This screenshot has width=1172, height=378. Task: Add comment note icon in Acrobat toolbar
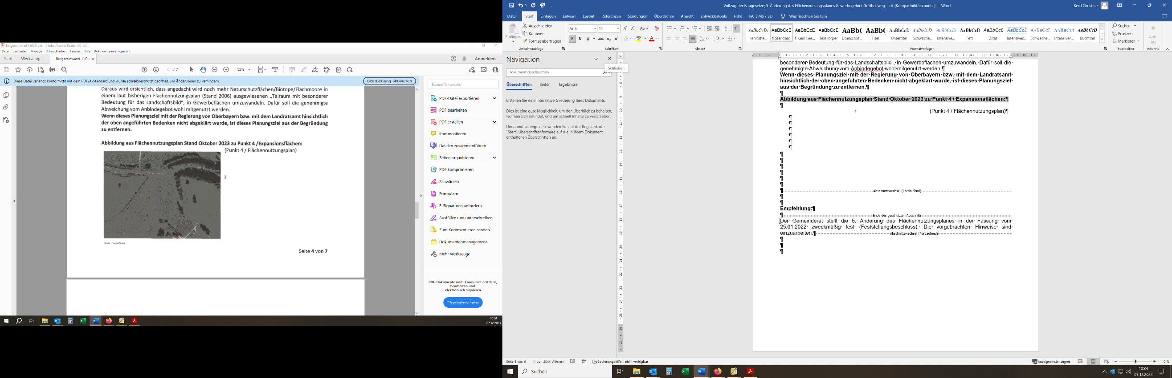tap(292, 69)
